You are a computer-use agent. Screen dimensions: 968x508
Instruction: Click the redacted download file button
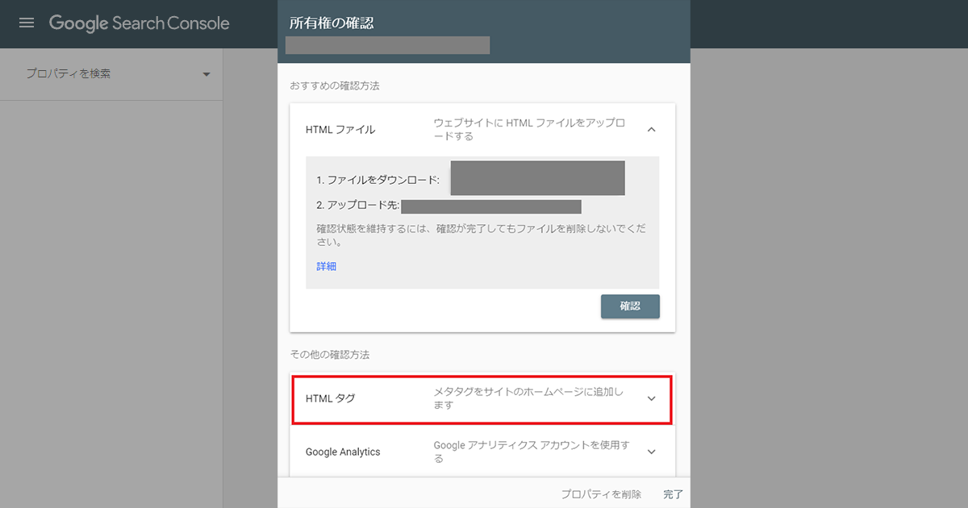(x=537, y=178)
